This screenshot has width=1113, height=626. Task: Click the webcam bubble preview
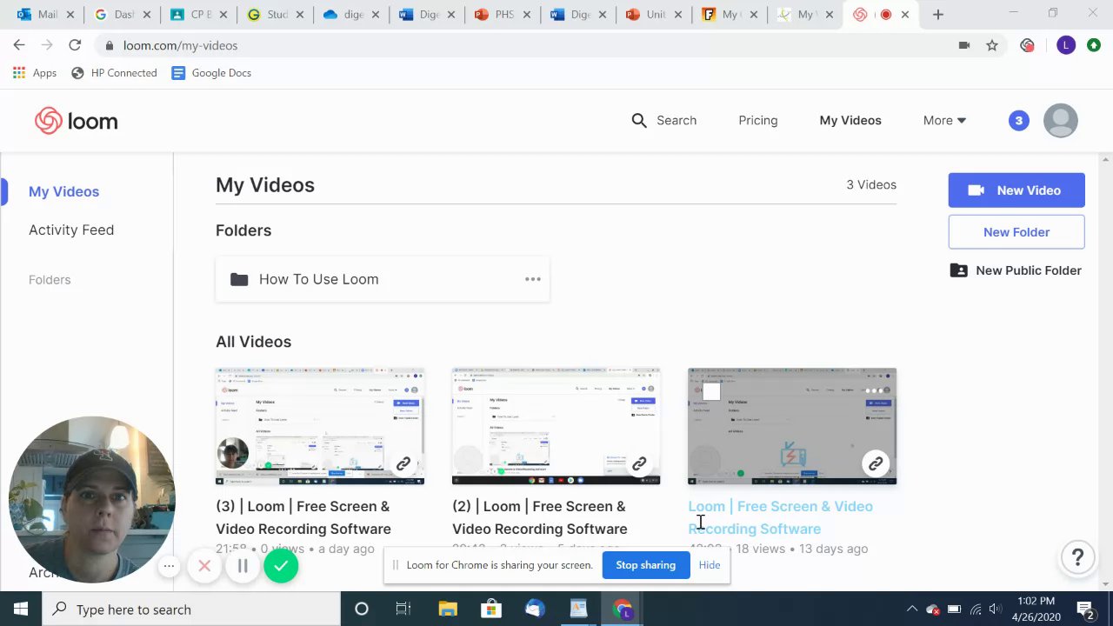(92, 500)
